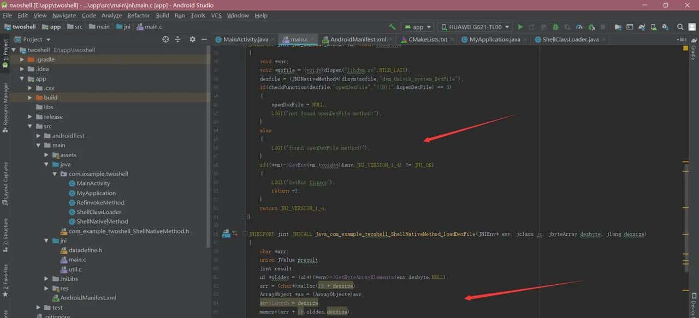This screenshot has width=699, height=318.
Task: Open the Profiler gauge icon in toolbar
Action: [x=579, y=27]
